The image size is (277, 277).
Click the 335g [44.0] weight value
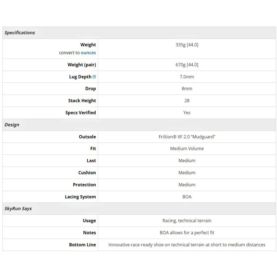[x=187, y=45]
